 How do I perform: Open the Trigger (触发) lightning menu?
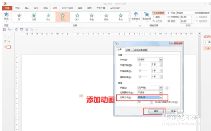click(157, 17)
